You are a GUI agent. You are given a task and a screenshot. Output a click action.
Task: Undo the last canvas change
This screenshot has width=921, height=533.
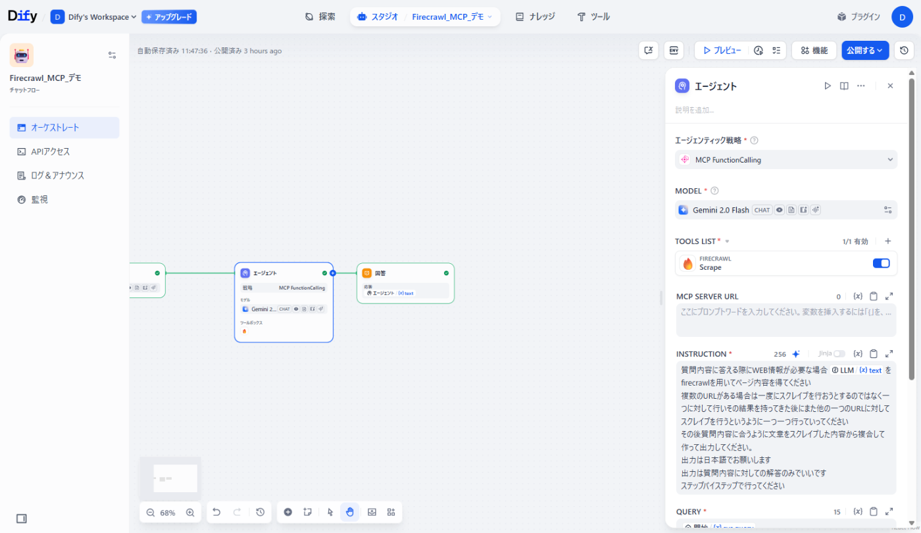pyautogui.click(x=216, y=512)
